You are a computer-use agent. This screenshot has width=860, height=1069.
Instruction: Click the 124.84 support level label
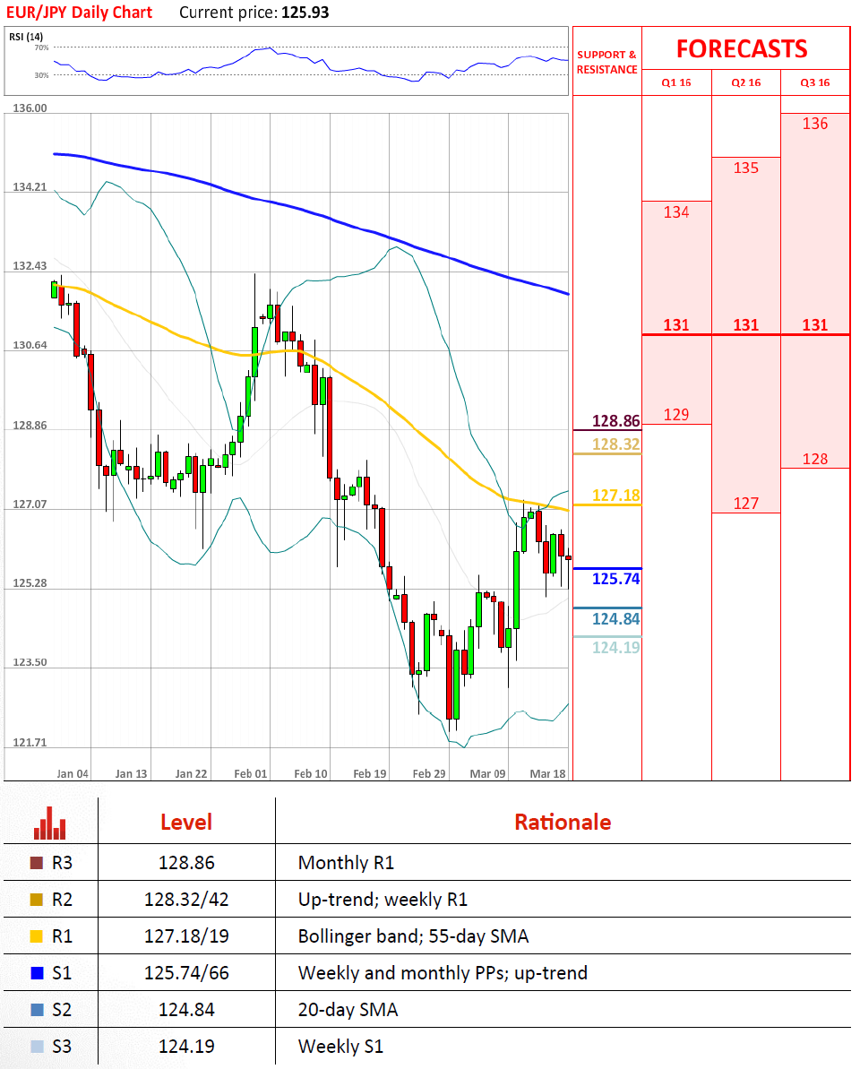pyautogui.click(x=616, y=619)
